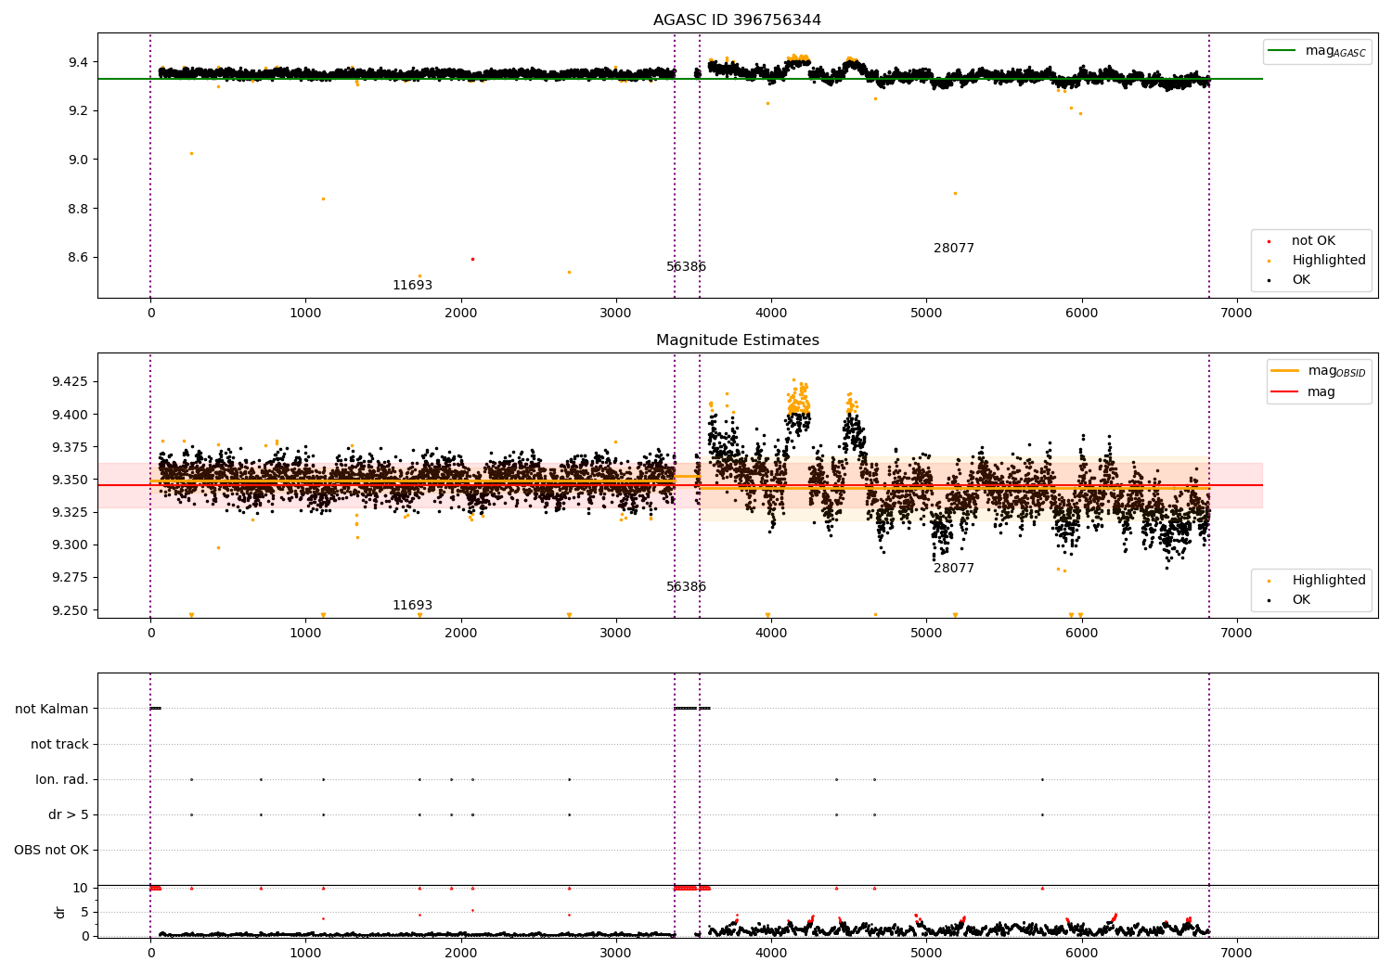Viewport: 1392px width, 974px height.
Task: Click the '11693' label in top plot
Action: [x=412, y=286]
